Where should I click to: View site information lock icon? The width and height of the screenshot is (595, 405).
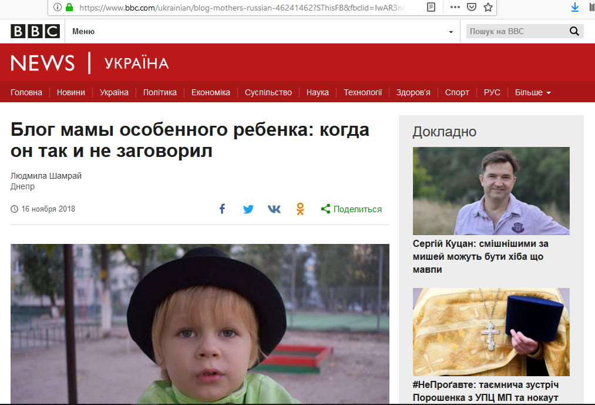[69, 7]
